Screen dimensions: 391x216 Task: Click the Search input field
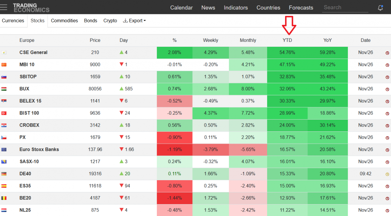(x=345, y=7)
